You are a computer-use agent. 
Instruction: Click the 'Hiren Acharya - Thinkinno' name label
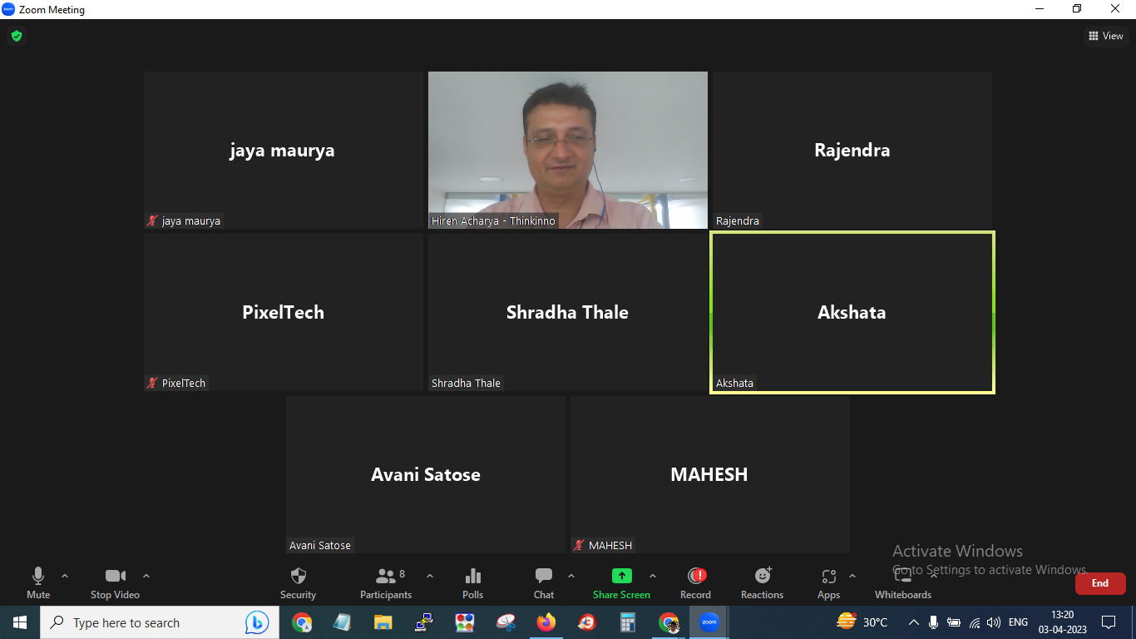coord(493,221)
